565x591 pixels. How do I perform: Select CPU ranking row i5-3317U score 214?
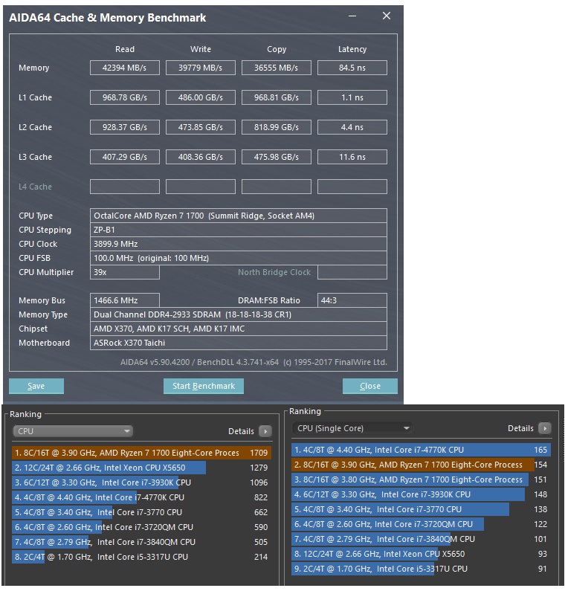pyautogui.click(x=141, y=557)
